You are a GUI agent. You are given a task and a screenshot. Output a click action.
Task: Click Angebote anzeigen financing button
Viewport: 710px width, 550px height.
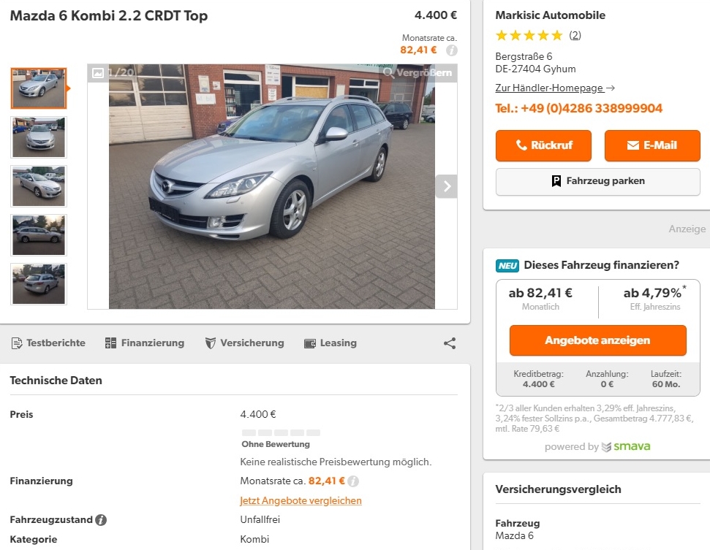click(597, 340)
